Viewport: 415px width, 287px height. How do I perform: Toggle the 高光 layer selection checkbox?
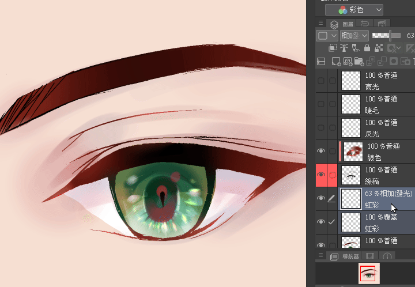coord(332,81)
